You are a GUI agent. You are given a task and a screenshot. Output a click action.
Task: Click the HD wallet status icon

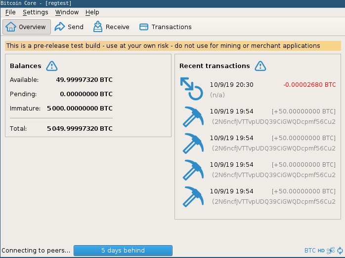point(321,251)
